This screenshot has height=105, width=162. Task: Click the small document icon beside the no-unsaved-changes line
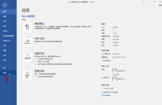[36, 77]
